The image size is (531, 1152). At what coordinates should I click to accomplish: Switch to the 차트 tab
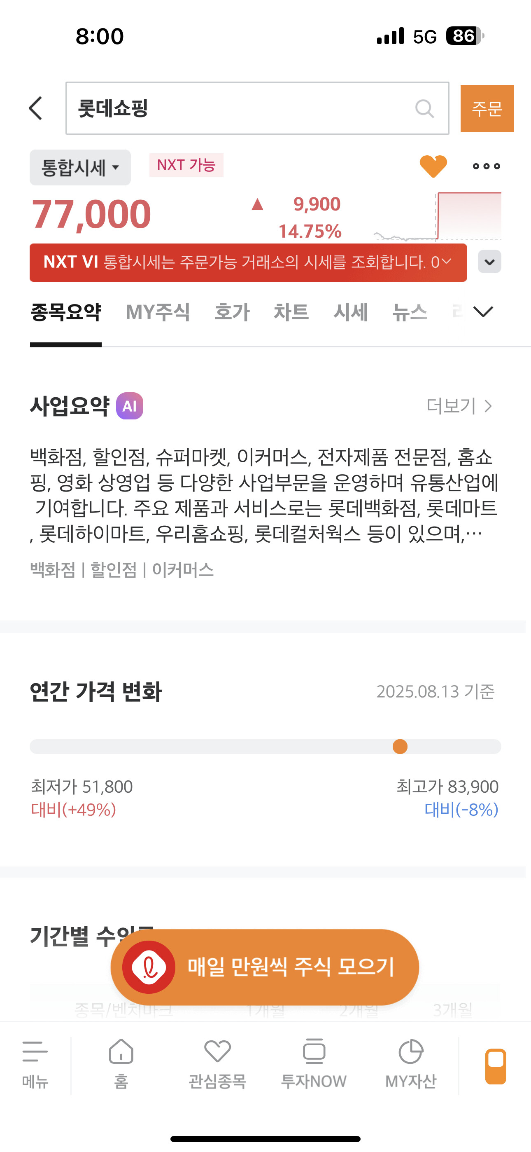tap(291, 312)
